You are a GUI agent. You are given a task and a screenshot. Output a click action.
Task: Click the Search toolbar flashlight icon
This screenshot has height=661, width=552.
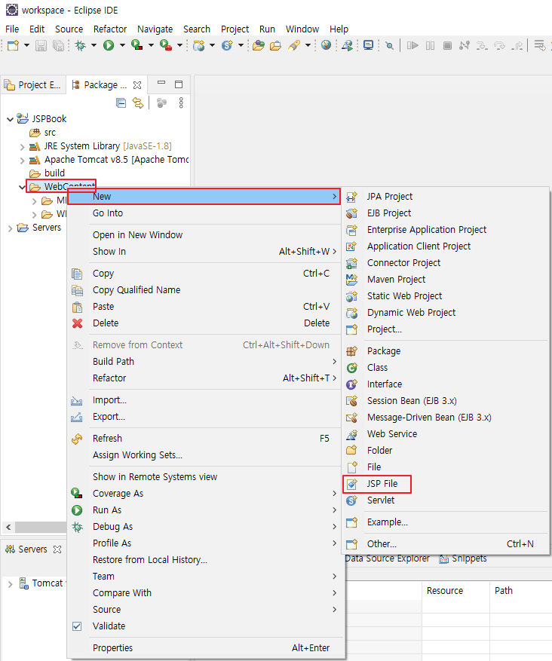click(295, 45)
